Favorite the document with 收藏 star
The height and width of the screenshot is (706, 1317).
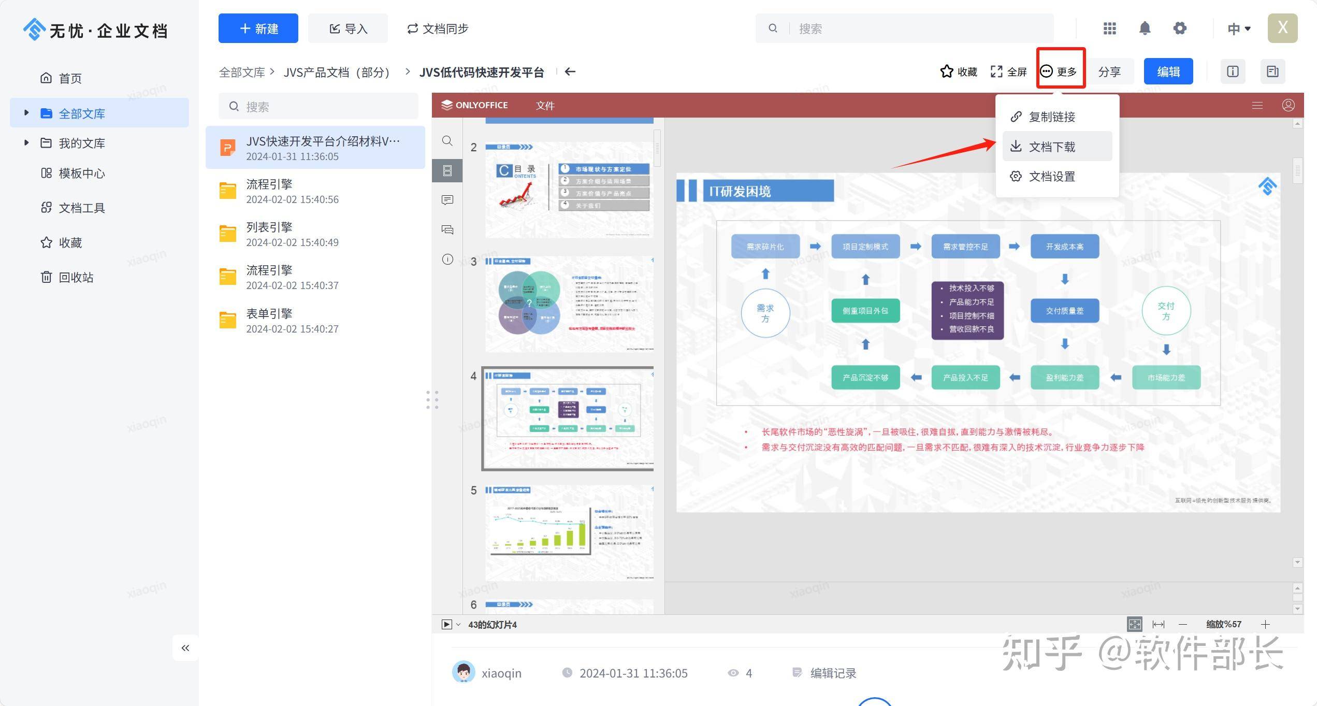959,71
